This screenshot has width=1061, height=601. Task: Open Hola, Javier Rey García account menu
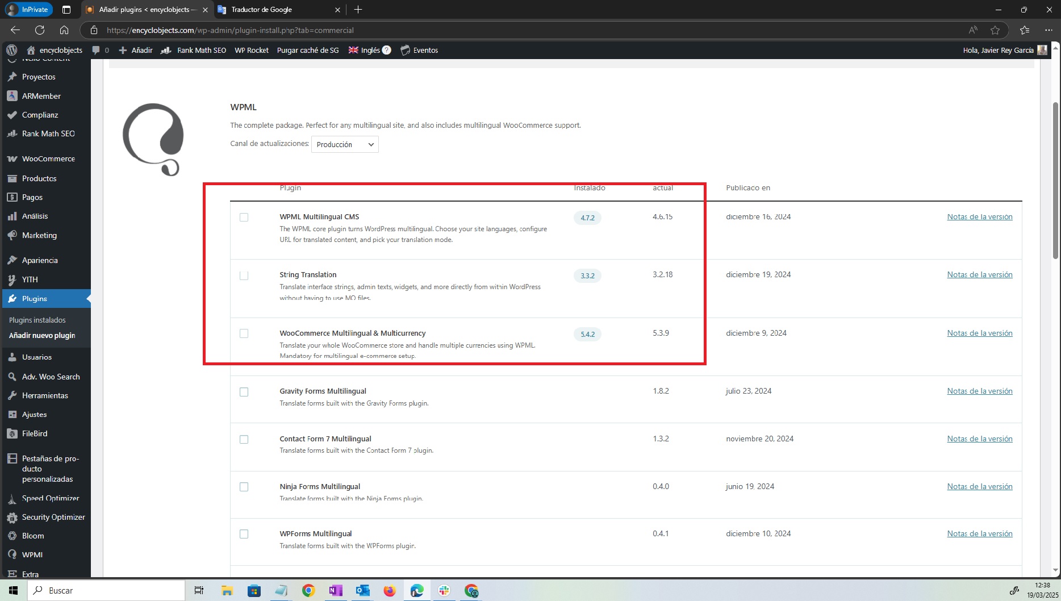tap(1005, 50)
